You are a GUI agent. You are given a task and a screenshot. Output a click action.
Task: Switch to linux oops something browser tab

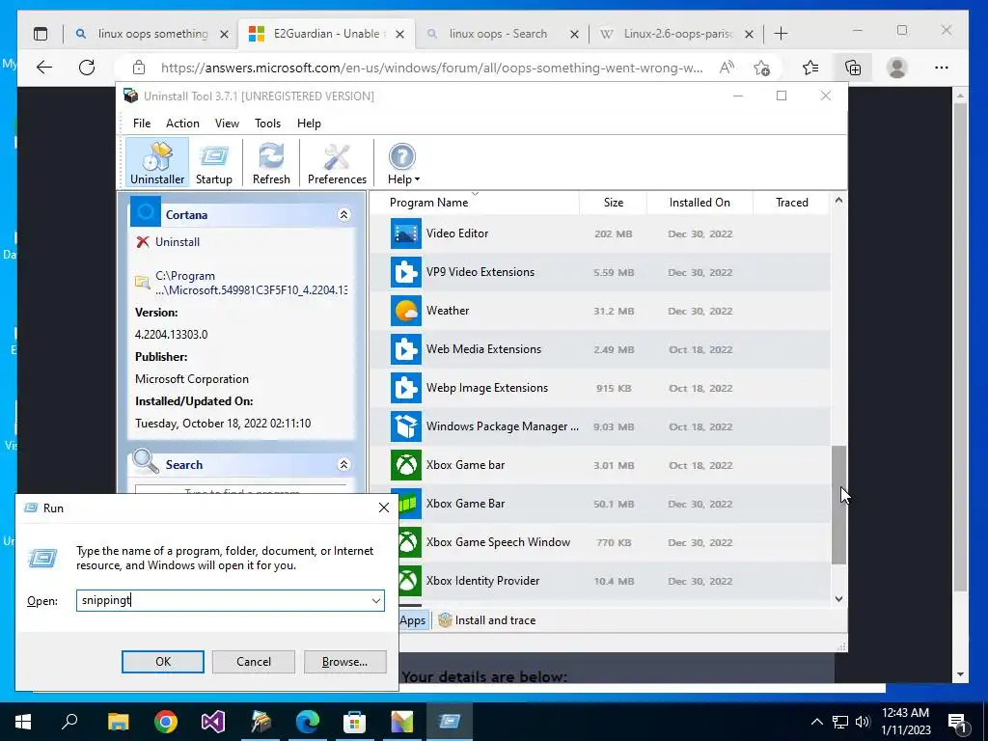[x=151, y=34]
